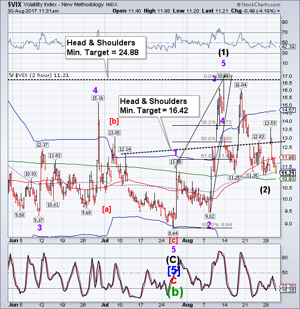Click the $VIX ticker symbol title
The width and height of the screenshot is (300, 309).
pos(9,4)
